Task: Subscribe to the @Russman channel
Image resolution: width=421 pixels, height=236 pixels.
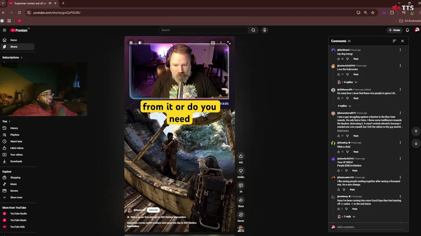Action: [153, 210]
